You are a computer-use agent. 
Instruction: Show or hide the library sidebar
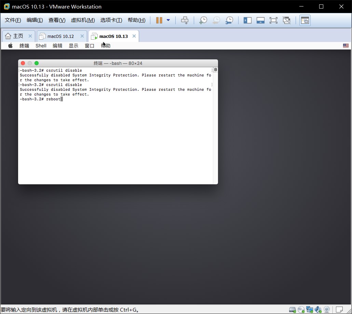tap(247, 20)
